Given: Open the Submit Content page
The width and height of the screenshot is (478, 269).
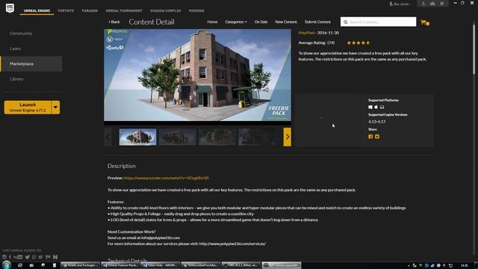Looking at the screenshot, I should point(317,22).
